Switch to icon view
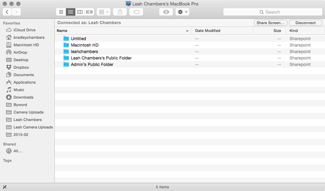Image resolution: width=325 pixels, height=191 pixels. point(61,12)
